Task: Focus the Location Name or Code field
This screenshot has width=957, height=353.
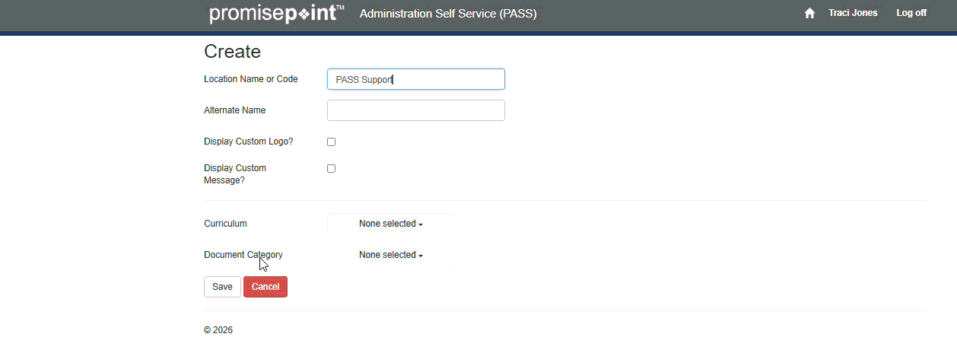Action: pyautogui.click(x=415, y=79)
